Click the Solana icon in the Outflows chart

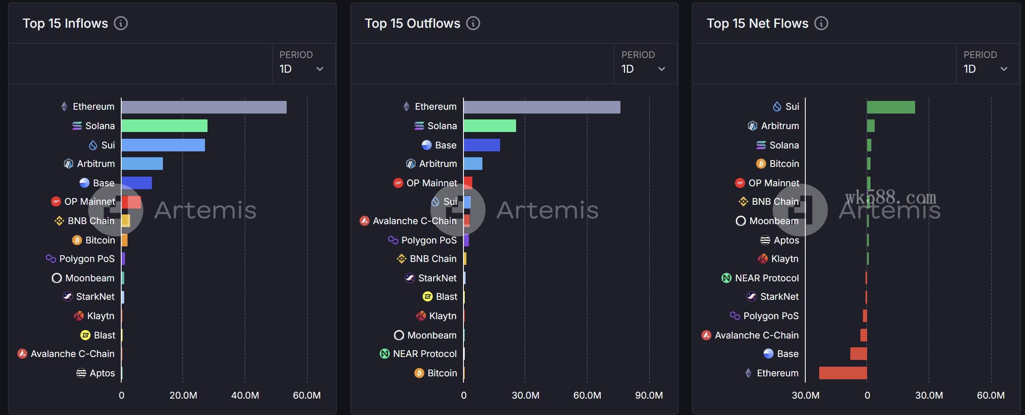[x=419, y=126]
